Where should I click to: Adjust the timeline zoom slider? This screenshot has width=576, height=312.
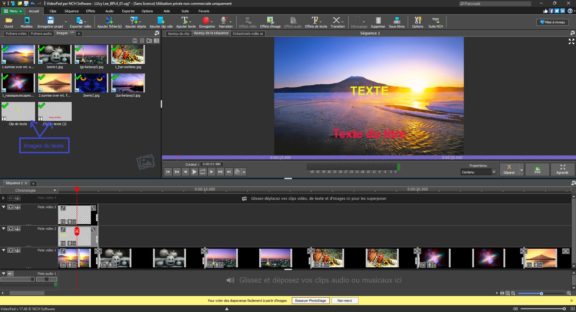click(x=541, y=293)
